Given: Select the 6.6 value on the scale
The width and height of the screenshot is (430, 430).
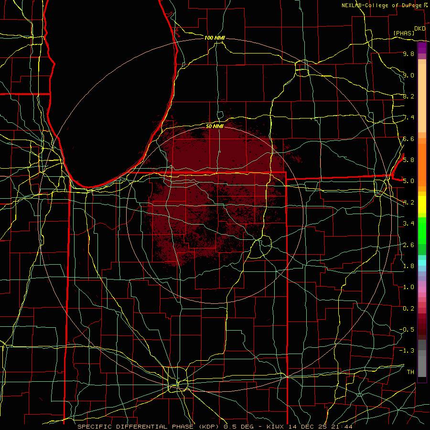Looking at the screenshot, I should pos(408,139).
